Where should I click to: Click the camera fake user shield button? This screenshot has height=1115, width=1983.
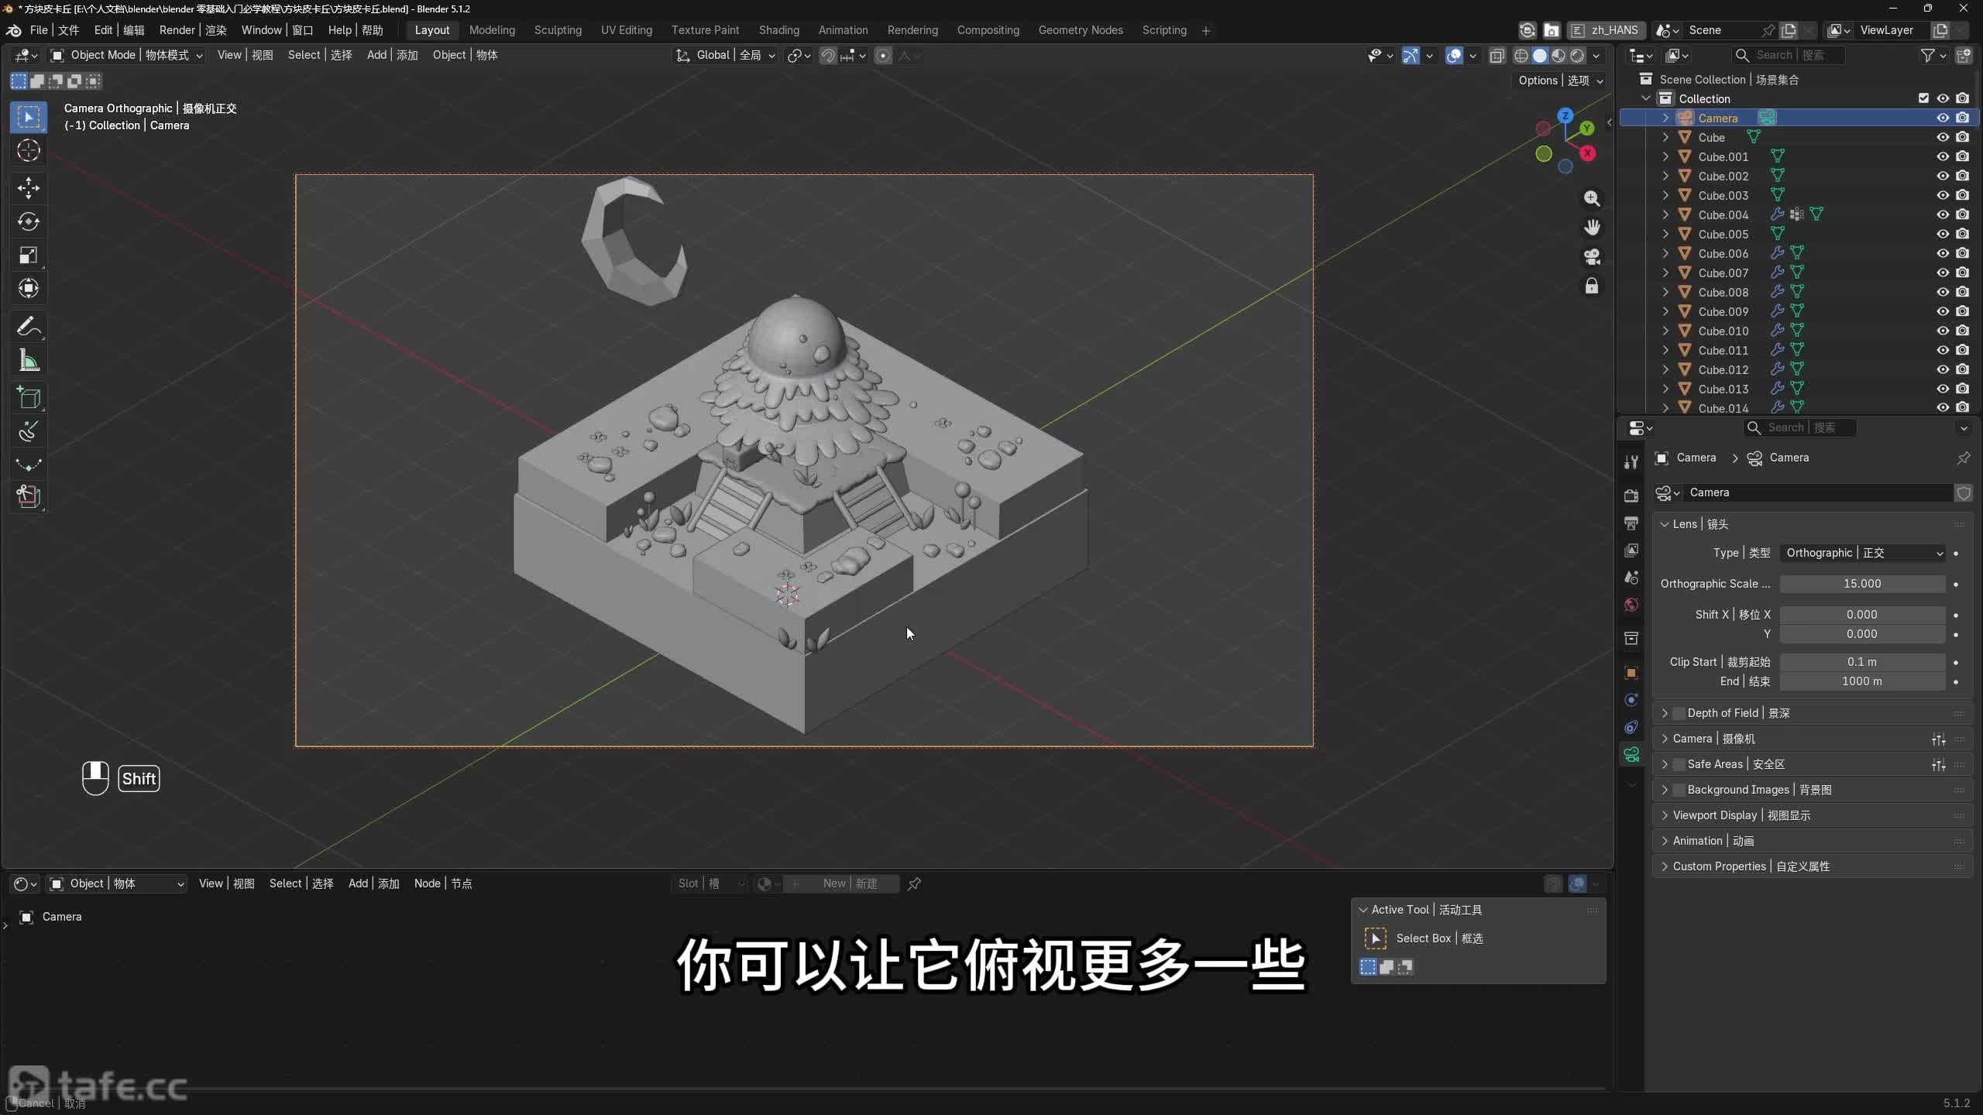(x=1964, y=492)
